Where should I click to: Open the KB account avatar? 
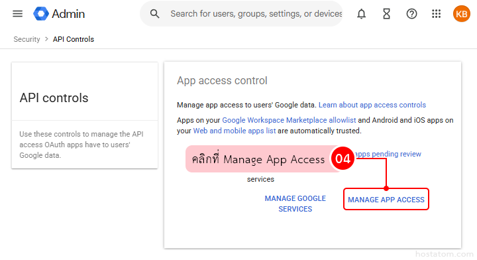click(x=462, y=14)
